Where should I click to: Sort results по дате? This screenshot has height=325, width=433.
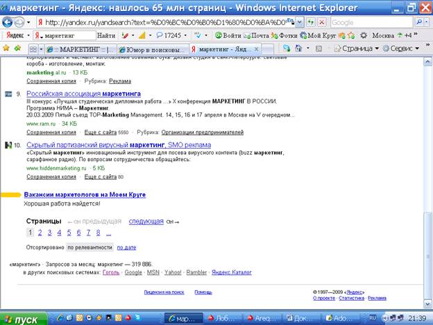point(126,247)
